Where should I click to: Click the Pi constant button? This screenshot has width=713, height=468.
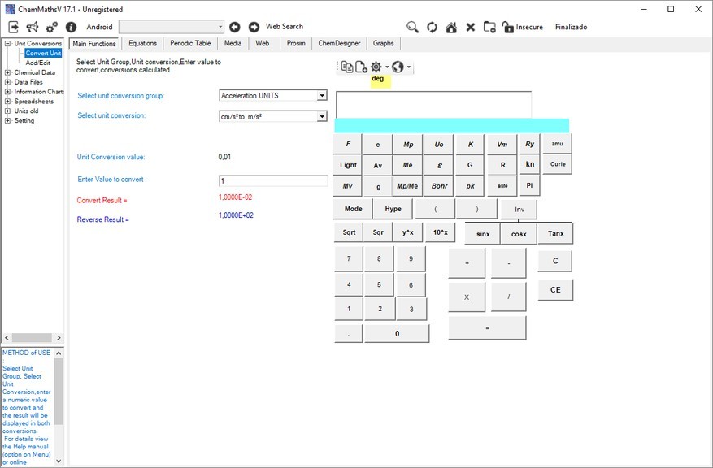(529, 185)
